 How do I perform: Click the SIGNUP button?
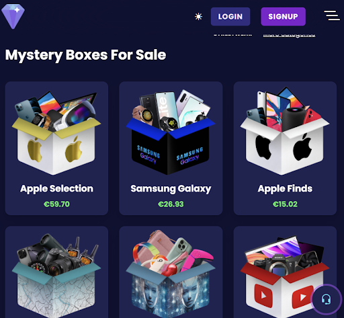tap(283, 17)
